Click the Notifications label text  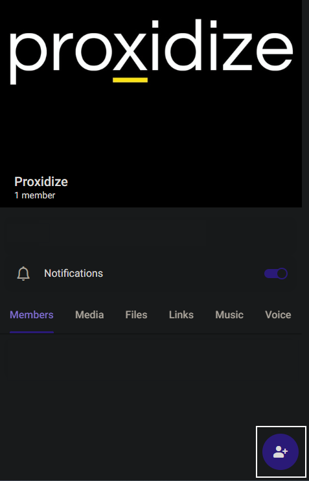(74, 274)
